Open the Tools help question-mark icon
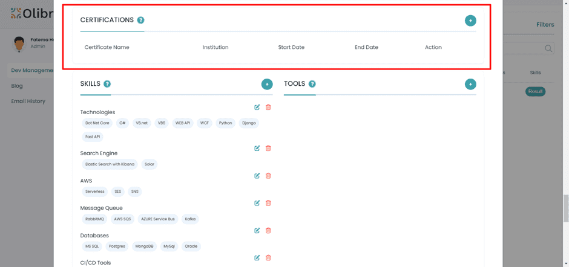This screenshot has width=569, height=267. click(312, 84)
